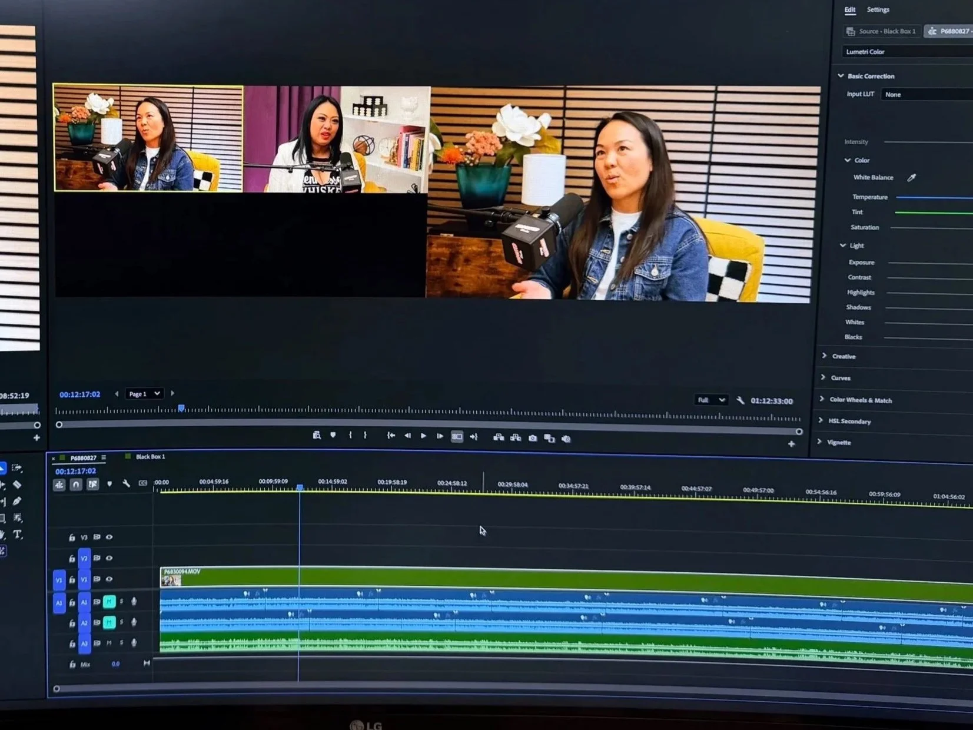973x730 pixels.
Task: Open the timeline wrench display settings
Action: 126,483
